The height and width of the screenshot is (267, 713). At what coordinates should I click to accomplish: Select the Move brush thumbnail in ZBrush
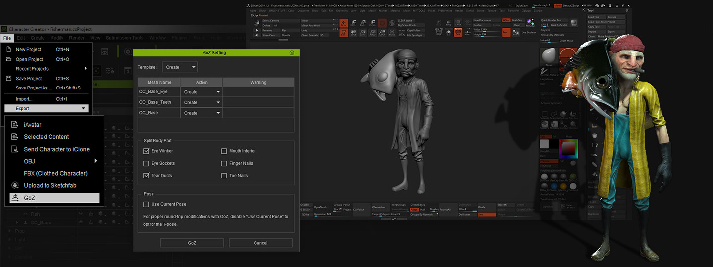coord(549,57)
